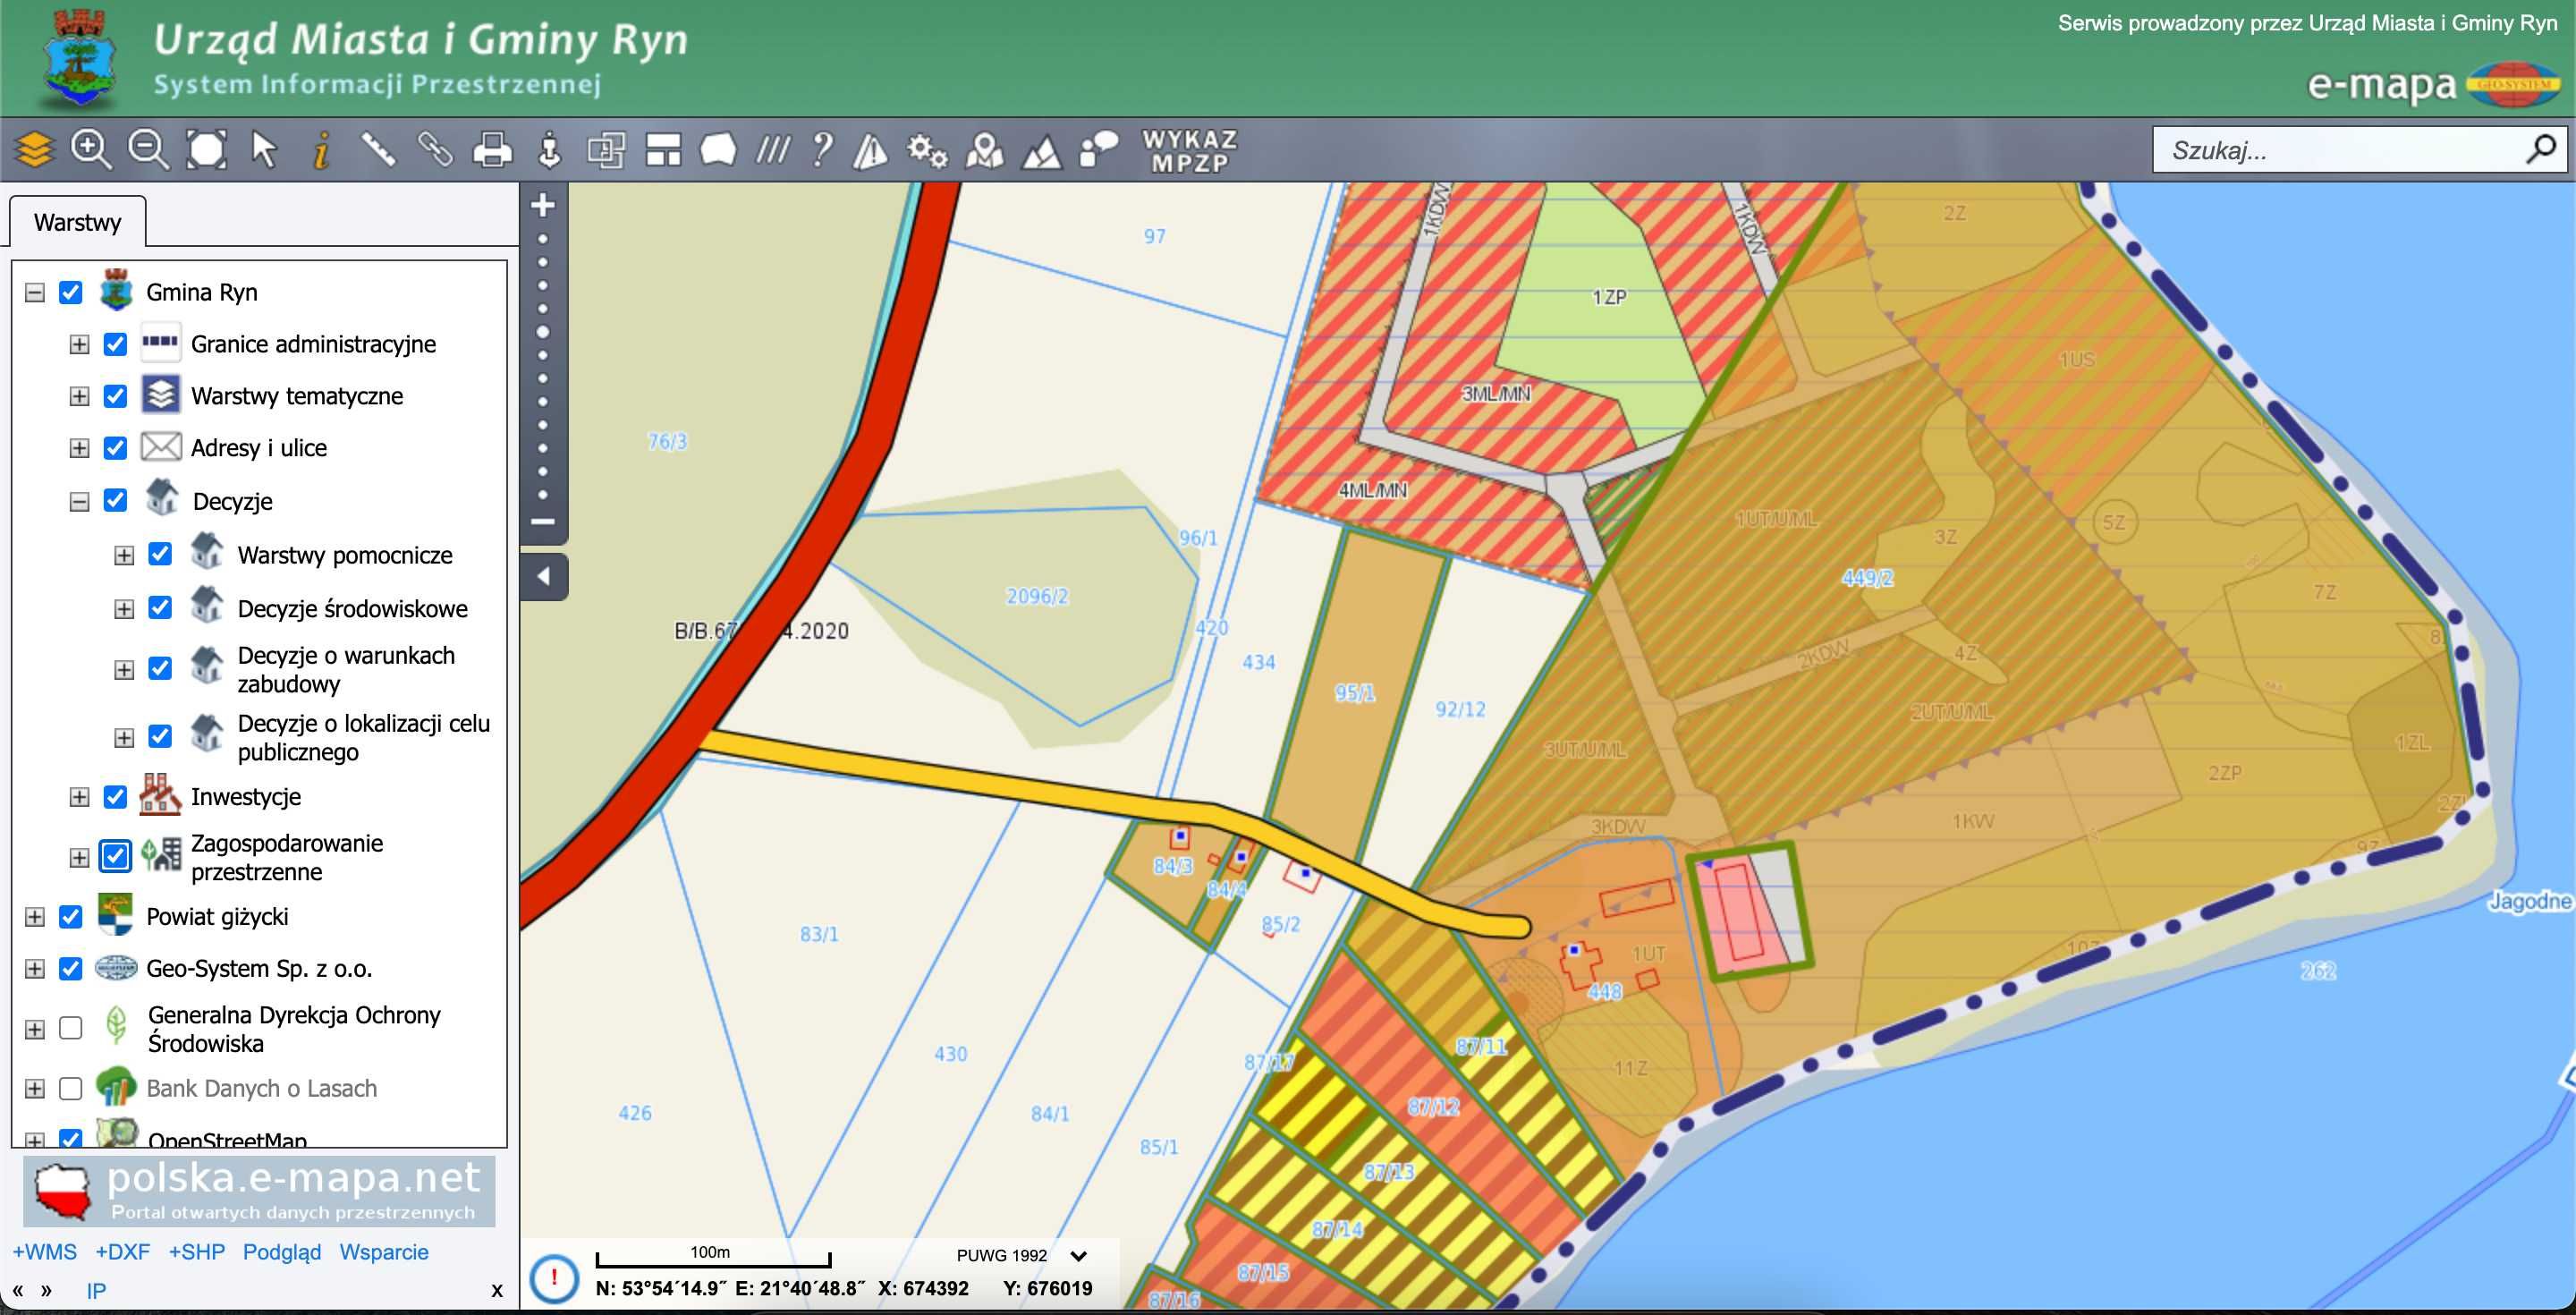
Task: Toggle Granice administracyjne checkbox
Action: pos(116,344)
